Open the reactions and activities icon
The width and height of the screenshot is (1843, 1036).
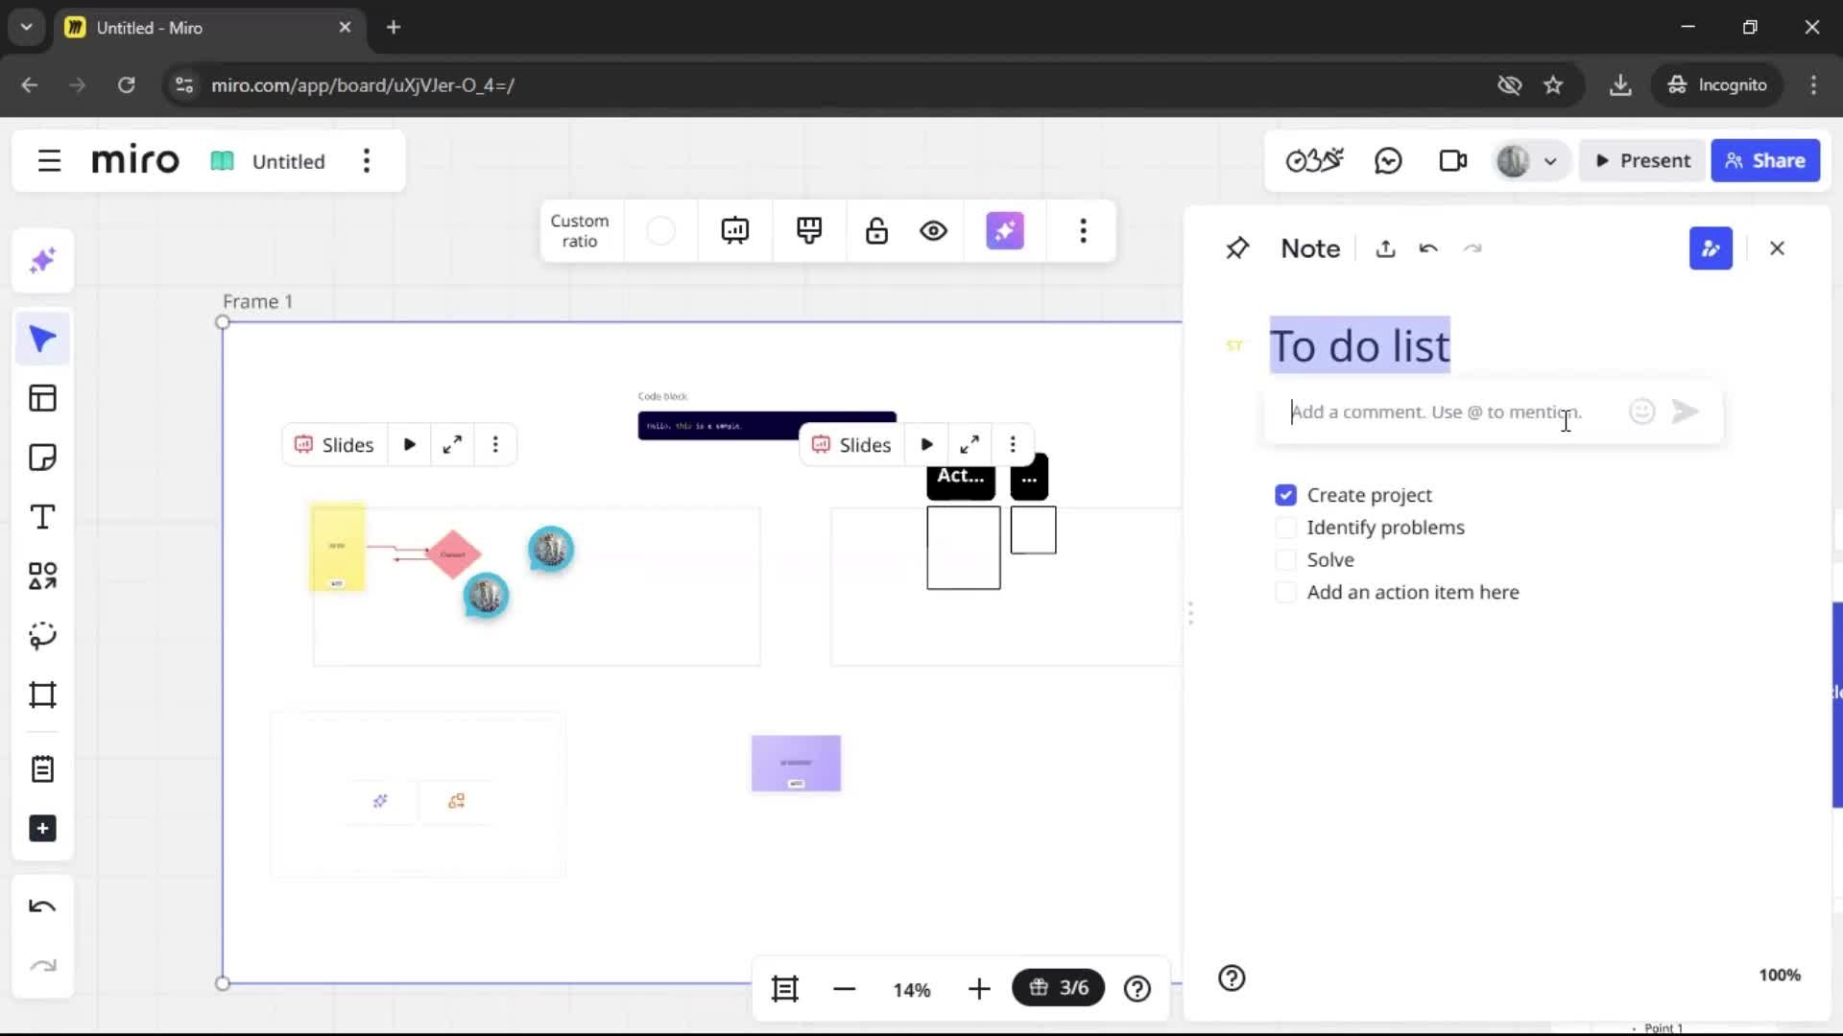(1314, 161)
